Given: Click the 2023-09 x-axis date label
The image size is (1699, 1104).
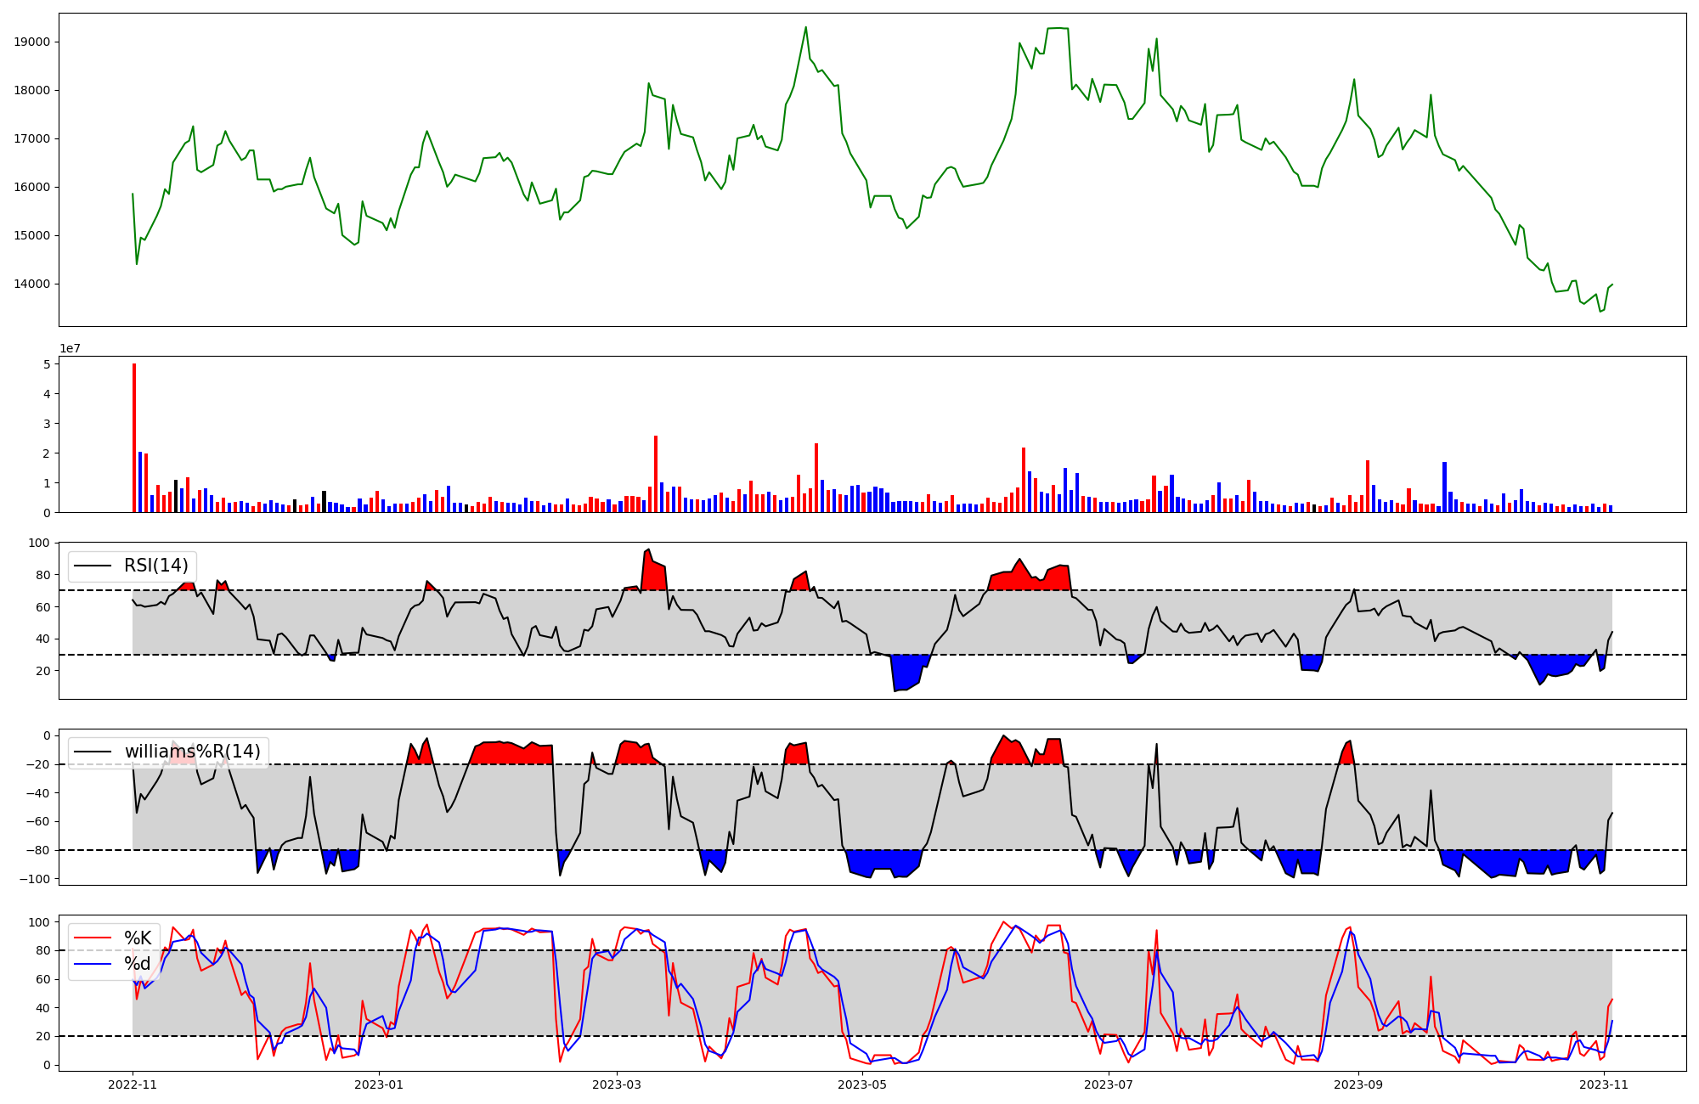Looking at the screenshot, I should click(x=1358, y=1084).
